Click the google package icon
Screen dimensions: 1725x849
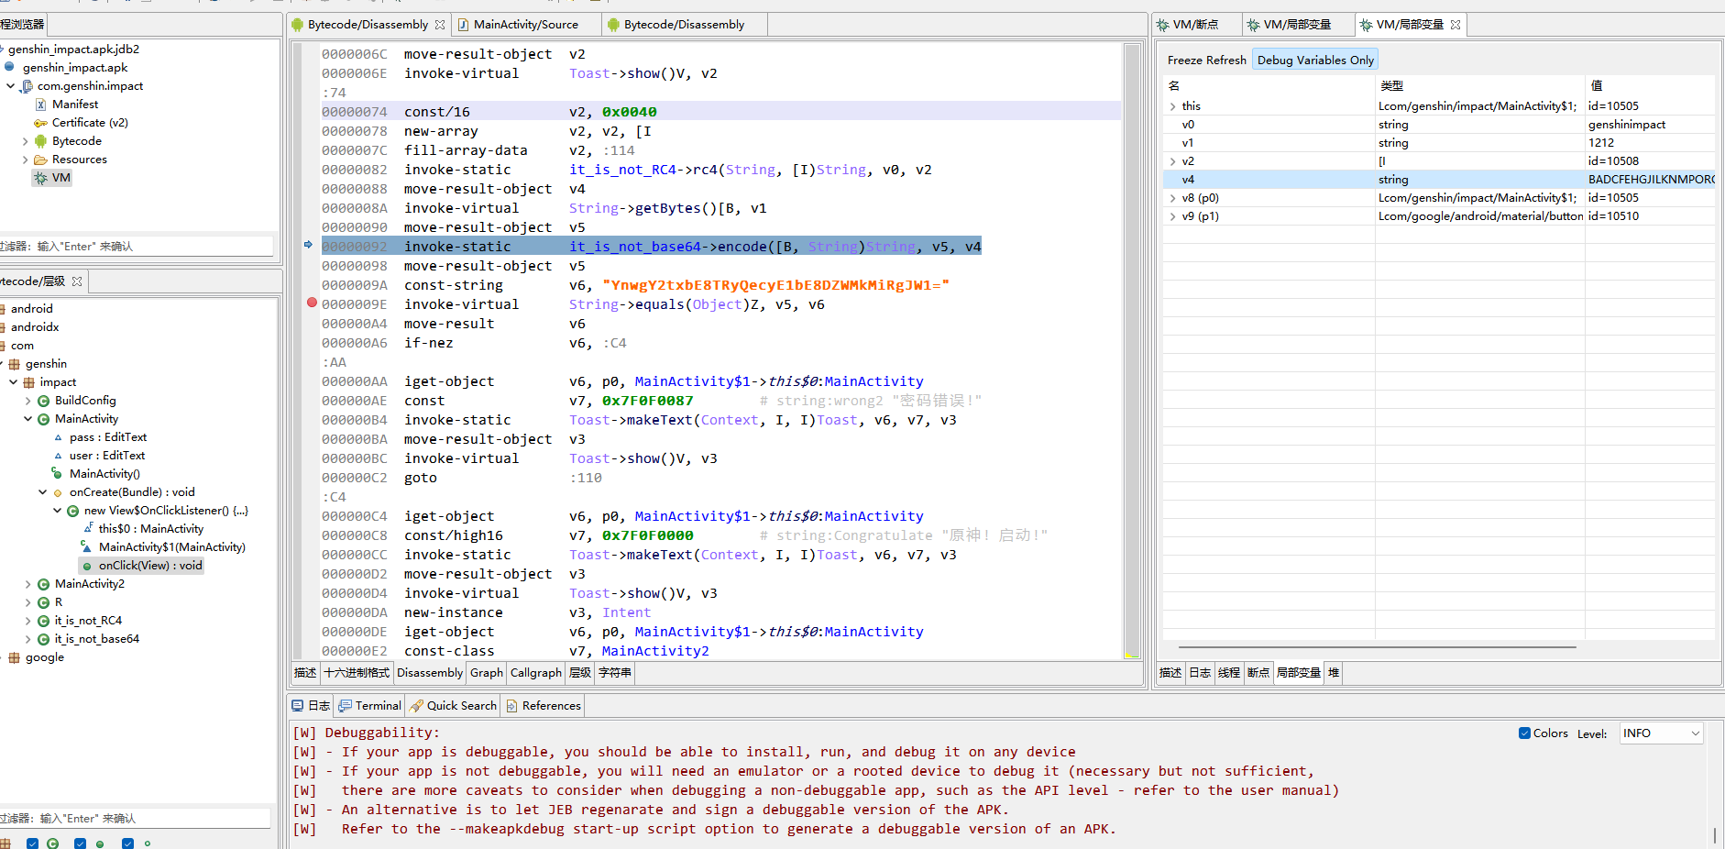pyautogui.click(x=14, y=657)
